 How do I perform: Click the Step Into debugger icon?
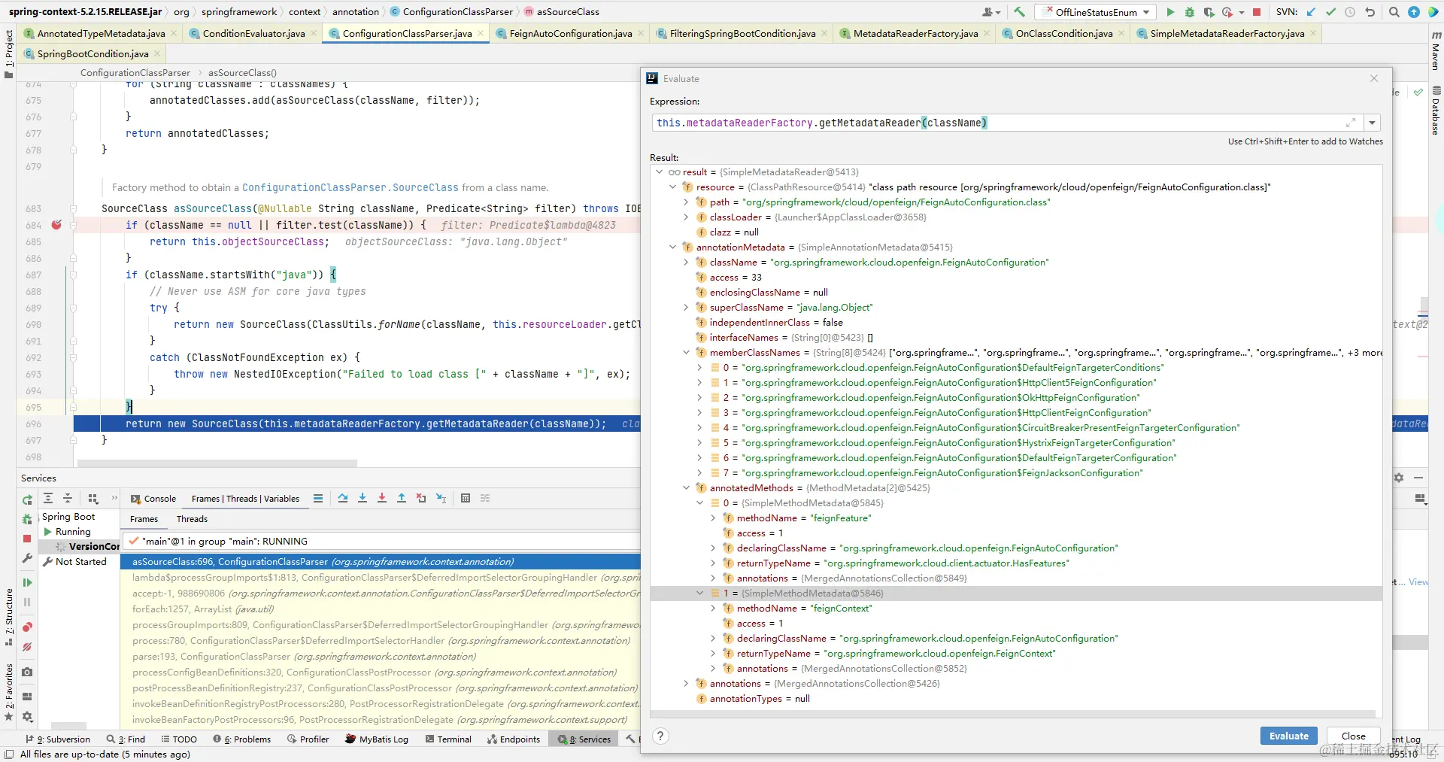[x=363, y=498]
